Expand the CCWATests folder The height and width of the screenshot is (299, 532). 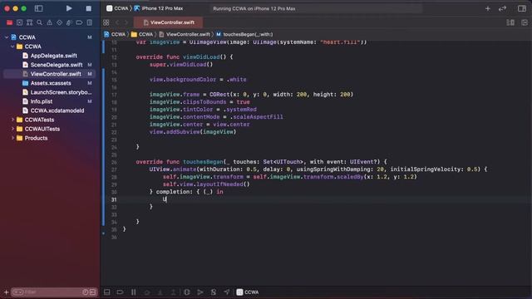point(12,120)
